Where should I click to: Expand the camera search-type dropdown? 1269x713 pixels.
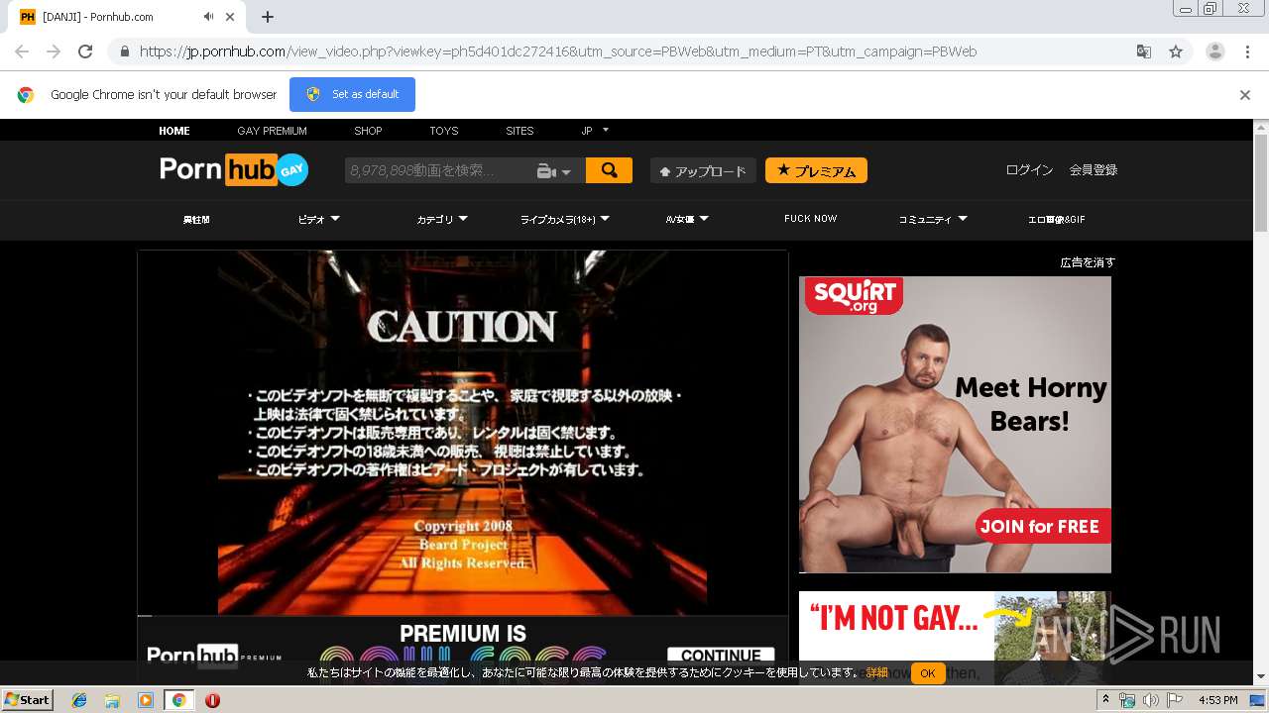[555, 171]
